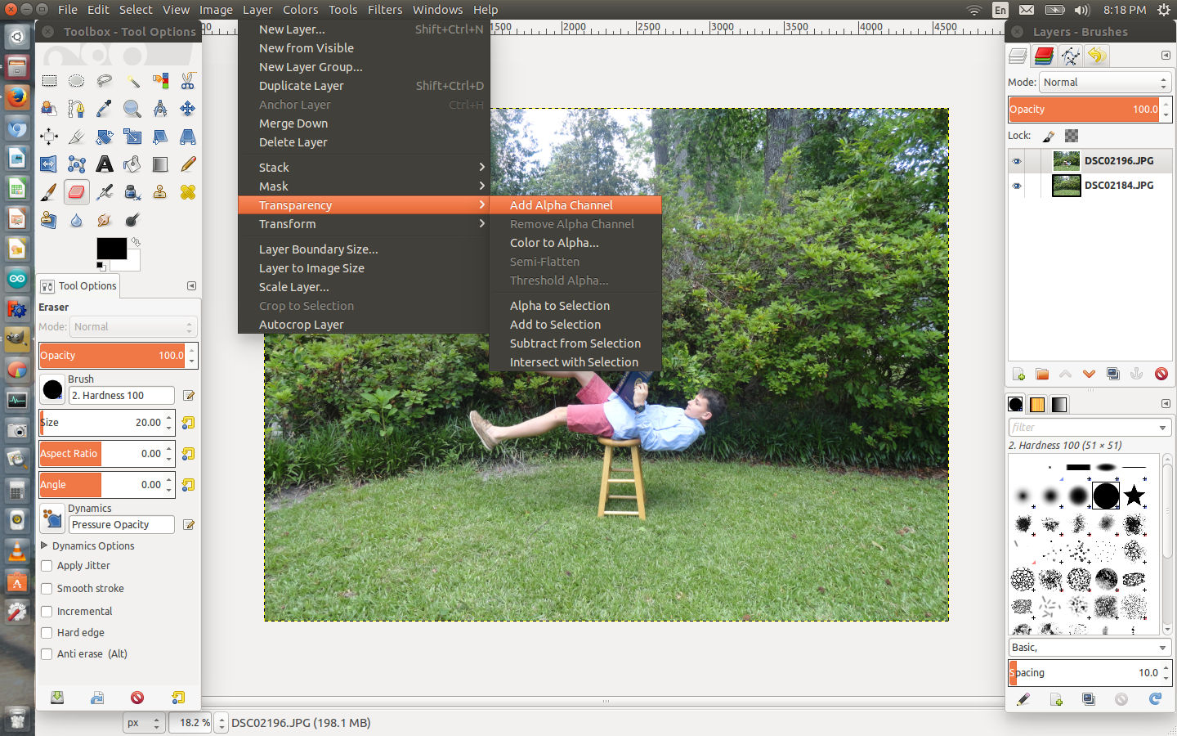This screenshot has width=1177, height=736.
Task: Click the Firefox icon in the Ubuntu dock
Action: [17, 97]
